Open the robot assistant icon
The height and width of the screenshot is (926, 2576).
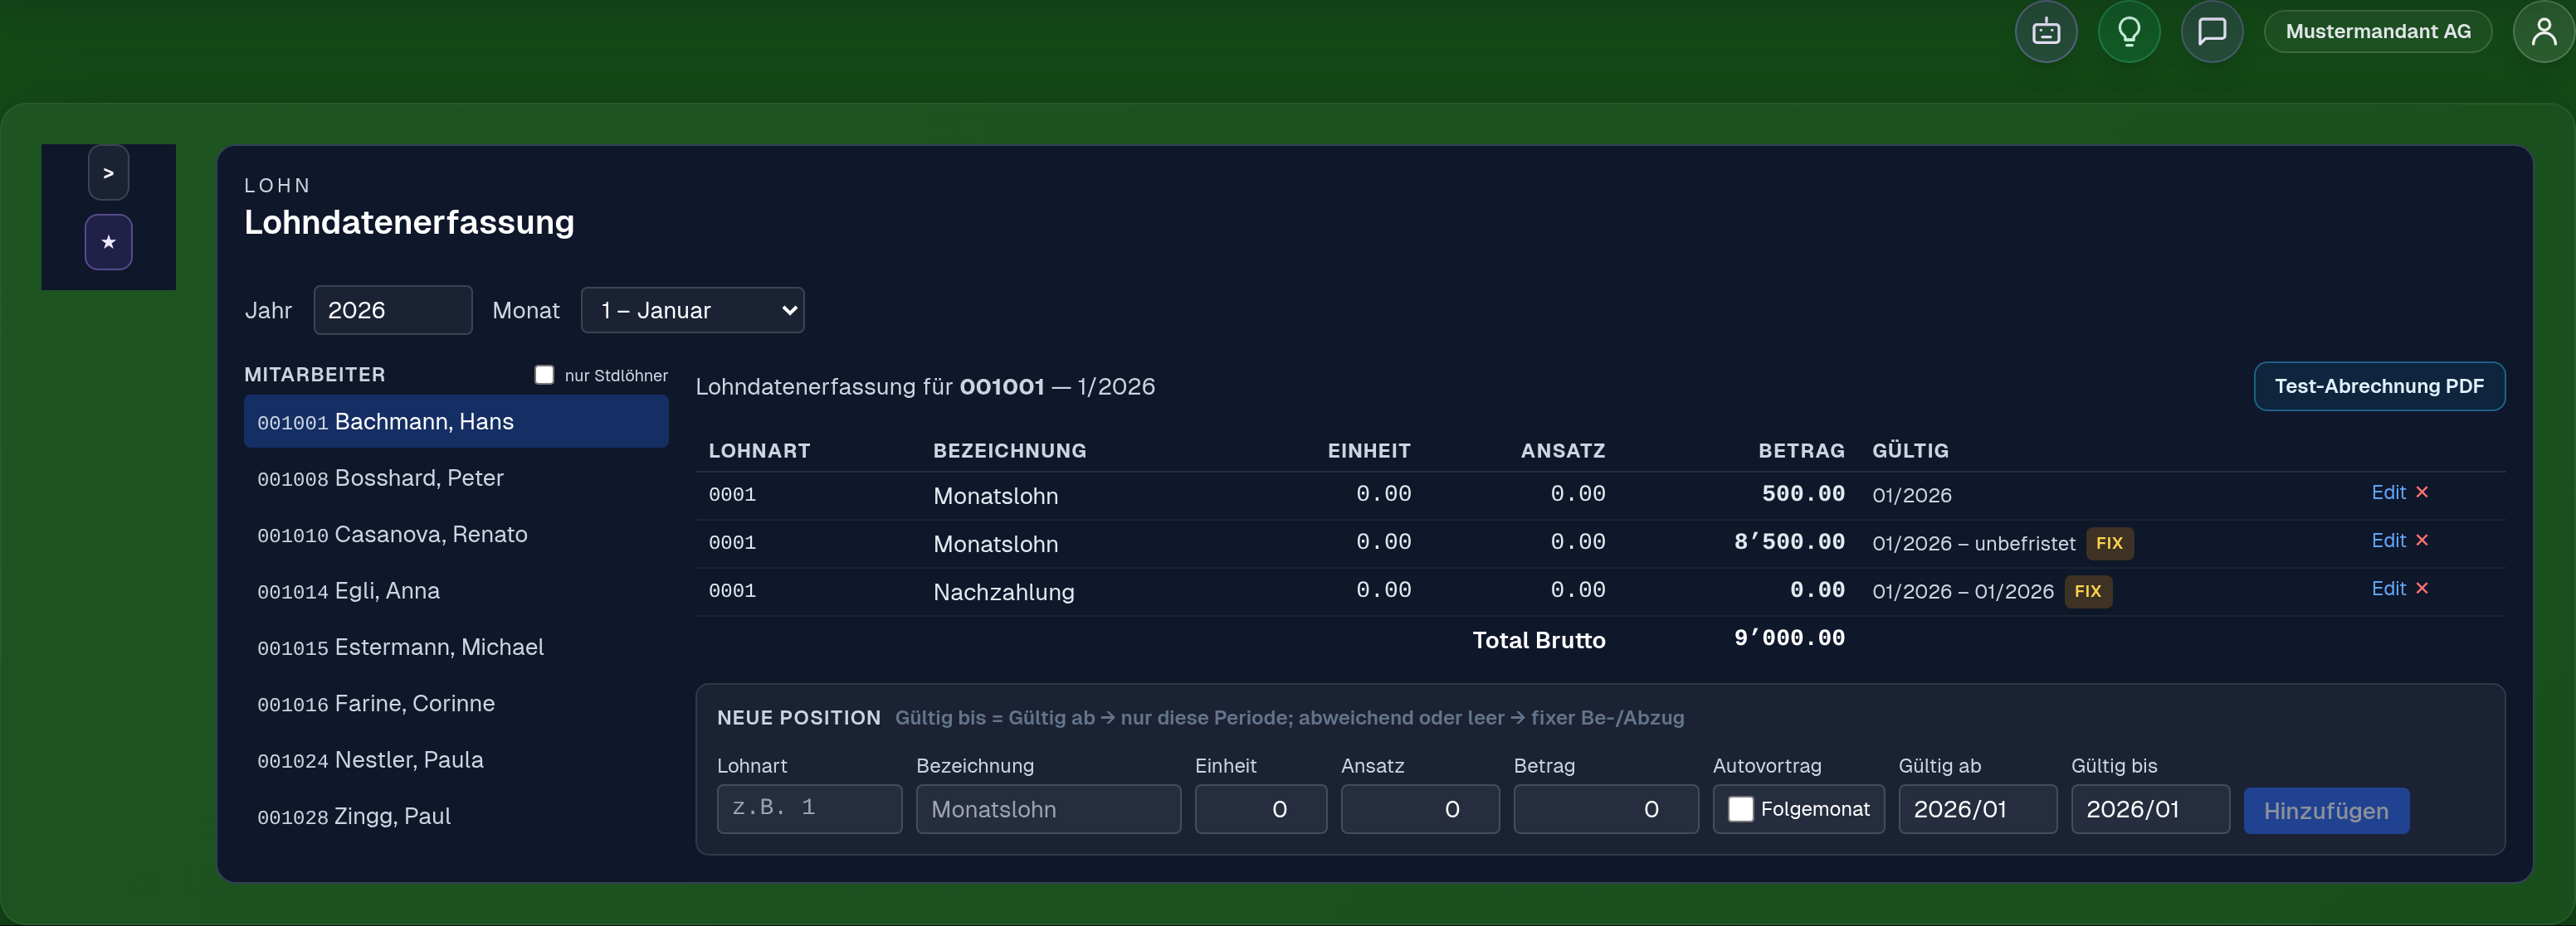pyautogui.click(x=2046, y=32)
